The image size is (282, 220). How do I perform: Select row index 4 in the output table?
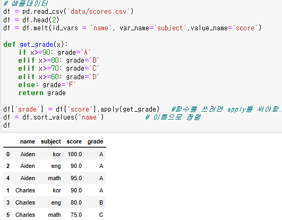tap(8, 178)
